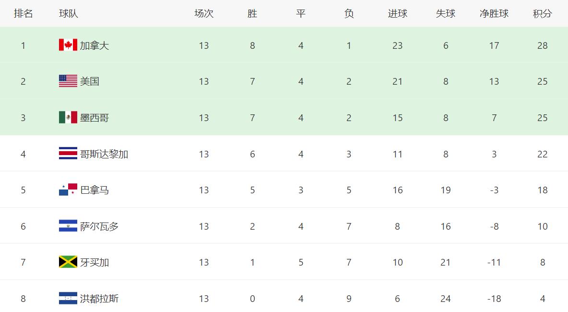Image resolution: width=568 pixels, height=312 pixels.
Task: Click the 球队 column header
Action: pyautogui.click(x=69, y=14)
